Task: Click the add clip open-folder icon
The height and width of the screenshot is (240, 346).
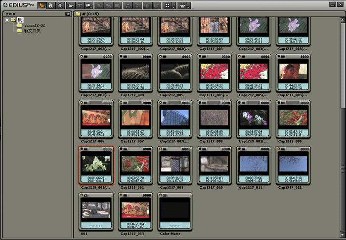Action: point(71,6)
